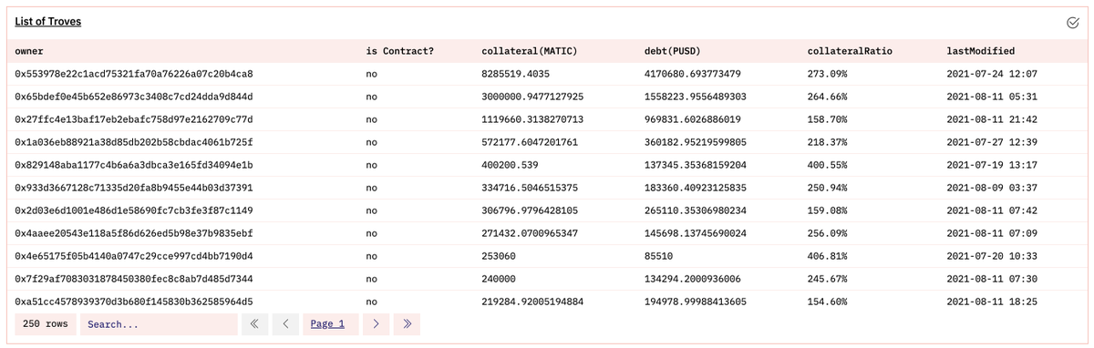Screen dimensions: 1094x348
Task: Click lastModified date 2021-08-11 21:42
Action: 992,119
